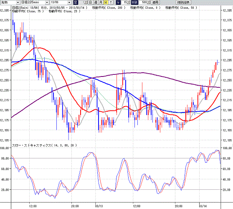This screenshot has height=209, width=233.
Task: Click the 80.00 stochastic level on right axis
Action: tap(227, 158)
